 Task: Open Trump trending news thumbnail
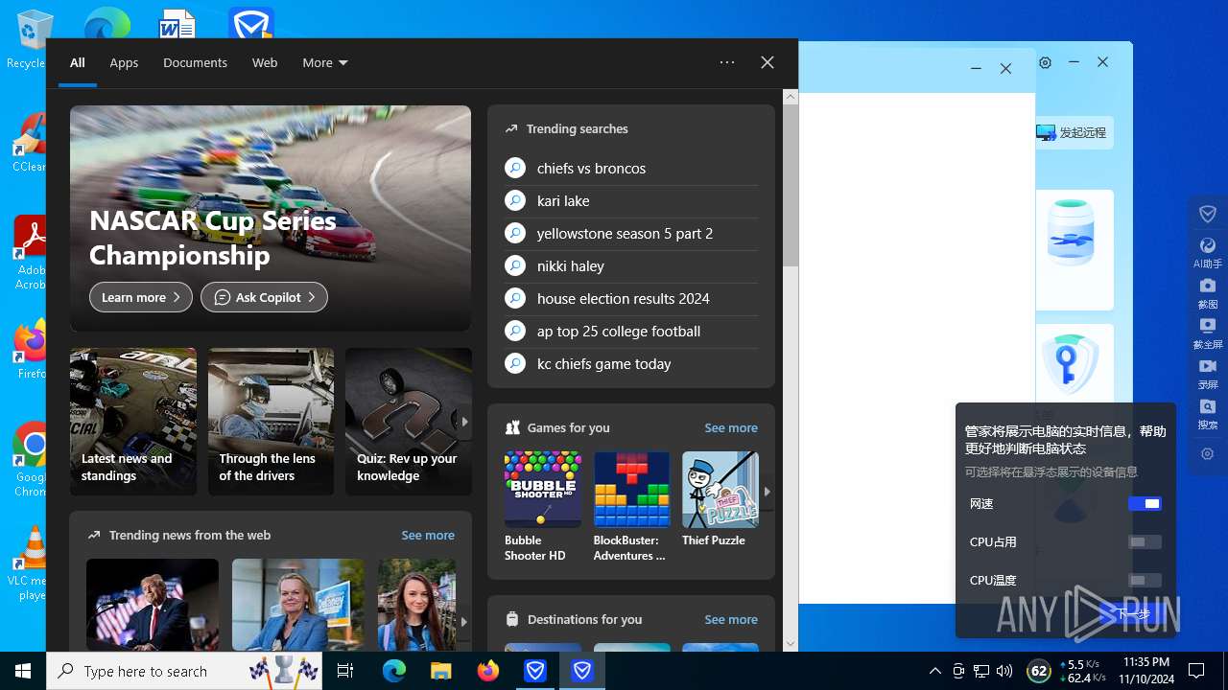(153, 605)
